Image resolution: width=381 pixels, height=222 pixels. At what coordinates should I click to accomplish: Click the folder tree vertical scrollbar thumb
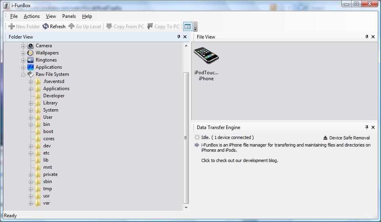click(186, 138)
